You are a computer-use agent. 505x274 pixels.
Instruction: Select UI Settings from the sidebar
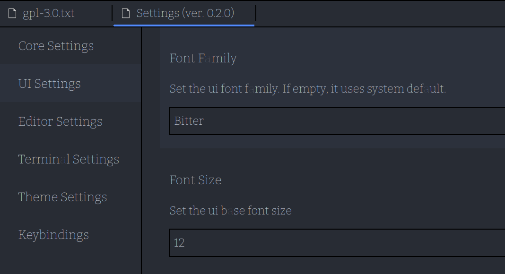[x=49, y=84]
